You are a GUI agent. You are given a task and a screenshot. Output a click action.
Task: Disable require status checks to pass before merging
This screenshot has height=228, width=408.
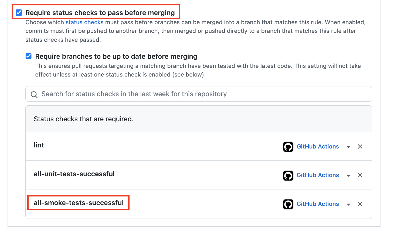point(18,12)
